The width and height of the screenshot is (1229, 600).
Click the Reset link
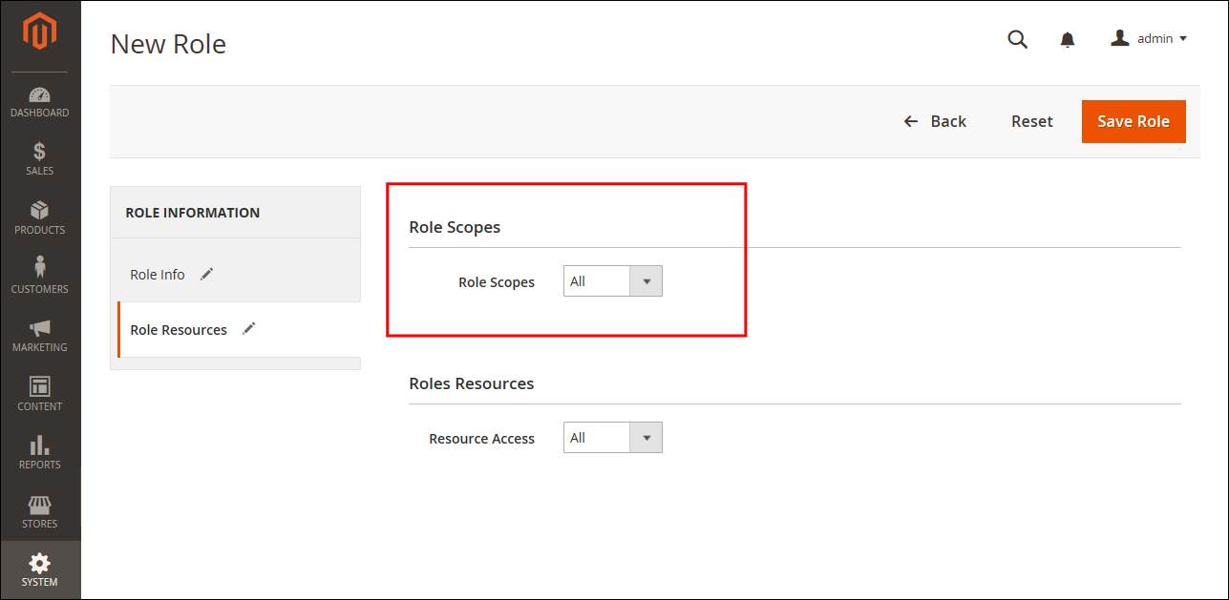[x=1031, y=121]
